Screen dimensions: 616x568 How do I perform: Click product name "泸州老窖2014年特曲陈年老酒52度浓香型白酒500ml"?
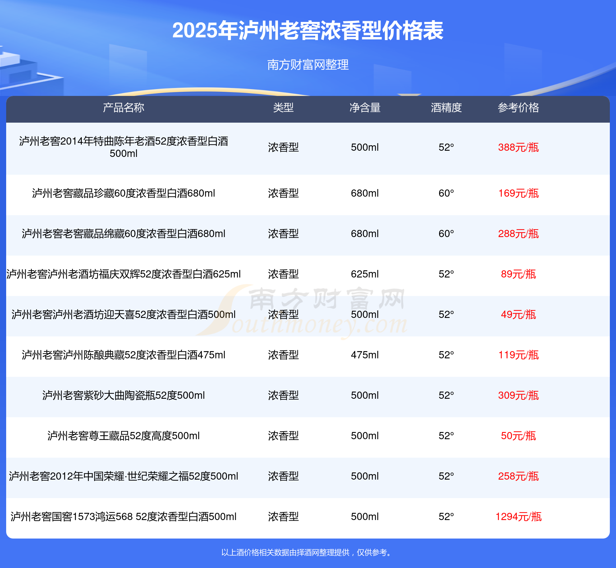(124, 147)
